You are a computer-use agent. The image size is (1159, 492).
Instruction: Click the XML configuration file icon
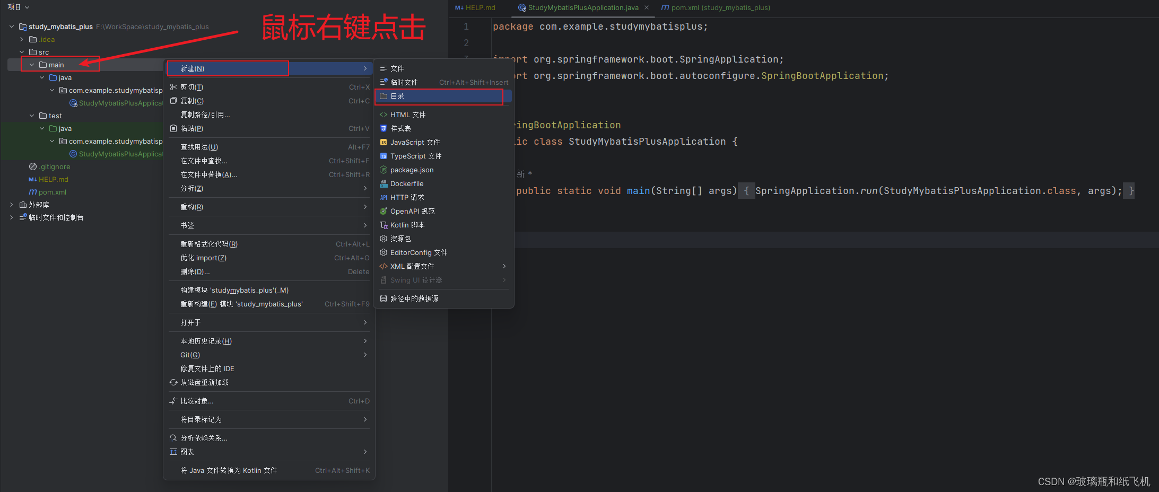(x=384, y=266)
